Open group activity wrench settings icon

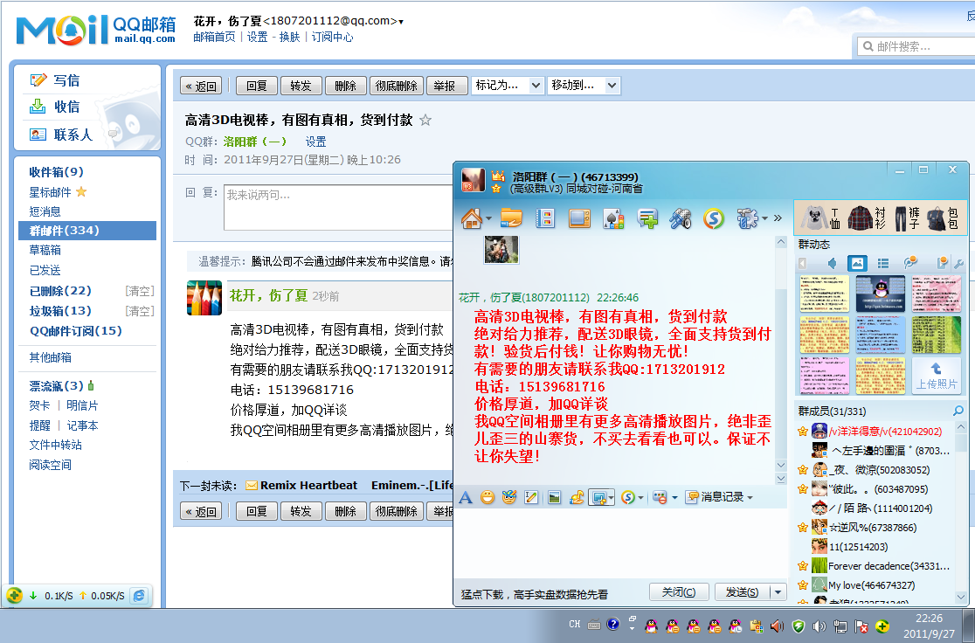point(958,264)
